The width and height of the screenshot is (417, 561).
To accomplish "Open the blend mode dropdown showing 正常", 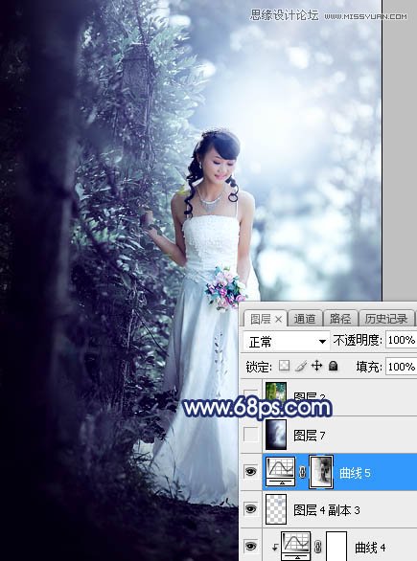I will tap(287, 342).
